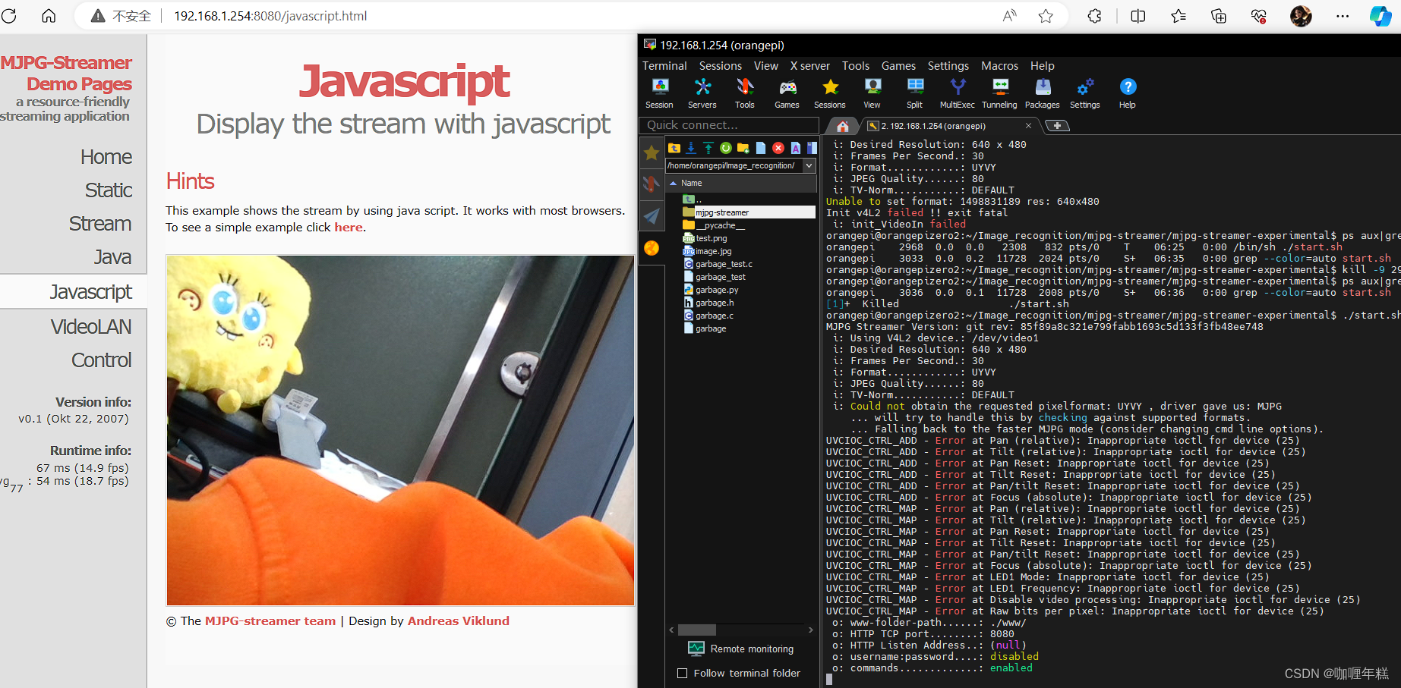Open the Sessions star sidebar tab

click(652, 153)
